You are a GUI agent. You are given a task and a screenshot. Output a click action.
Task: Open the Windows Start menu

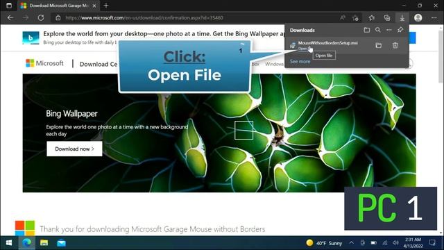[x=9, y=243]
